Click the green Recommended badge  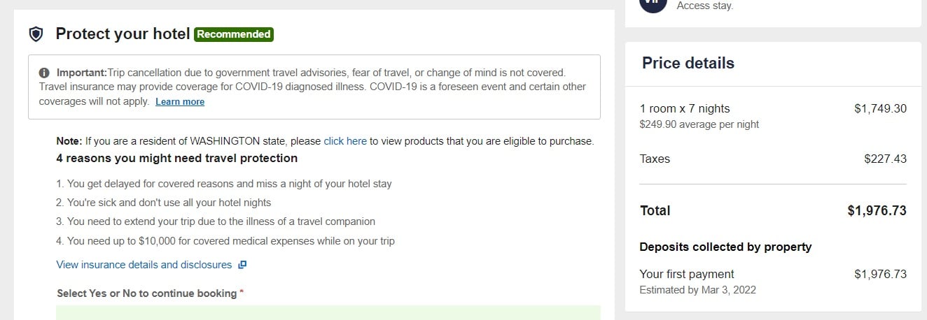pyautogui.click(x=234, y=34)
